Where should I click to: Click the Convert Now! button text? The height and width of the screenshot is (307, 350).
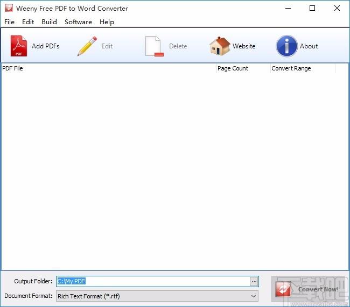coord(318,289)
